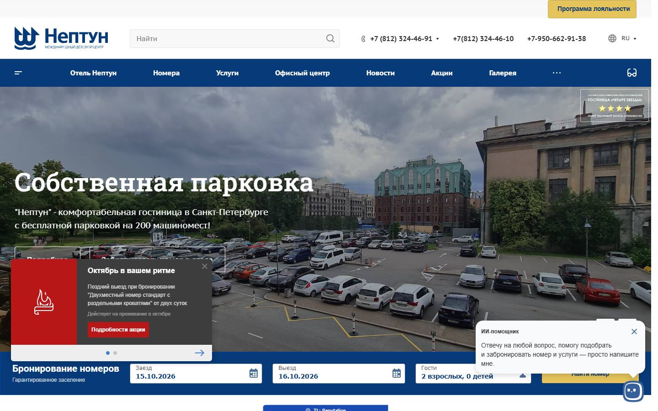This screenshot has width=658, height=411.
Task: Click the search magnifier icon
Action: [x=330, y=39]
